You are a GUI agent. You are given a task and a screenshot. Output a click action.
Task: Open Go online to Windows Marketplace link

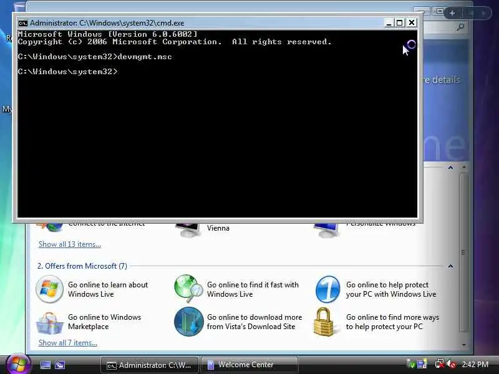tap(104, 322)
